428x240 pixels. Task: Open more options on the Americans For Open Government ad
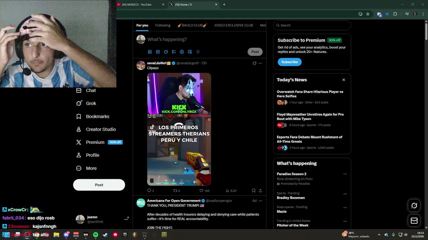click(260, 201)
